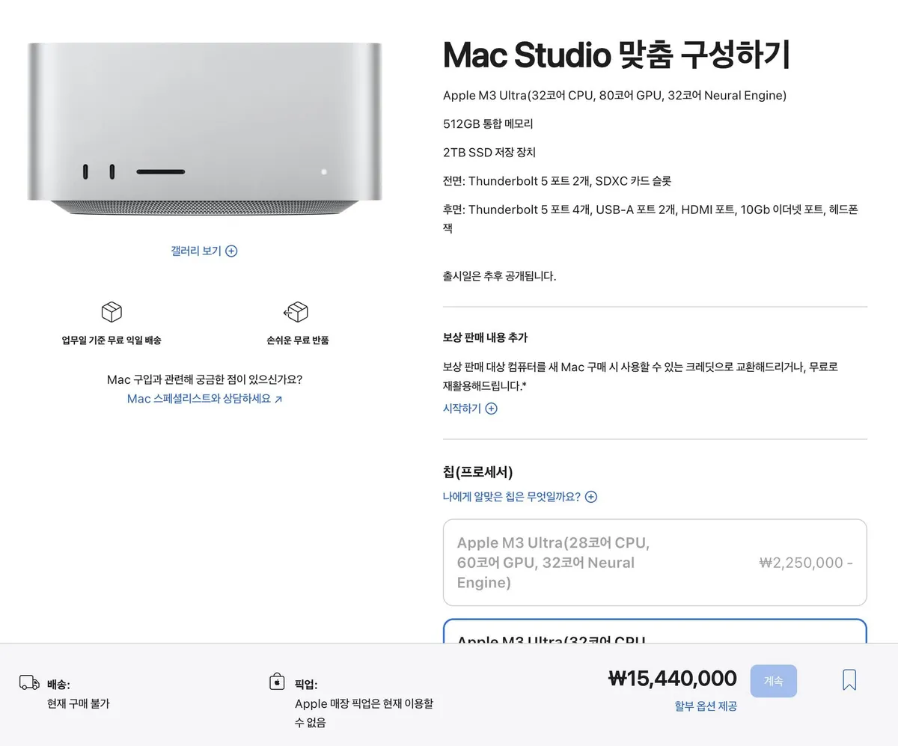Screen dimensions: 898x746
Task: Click the 후면 Thunderbolt 5 포트 4개 spec text
Action: 650,218
